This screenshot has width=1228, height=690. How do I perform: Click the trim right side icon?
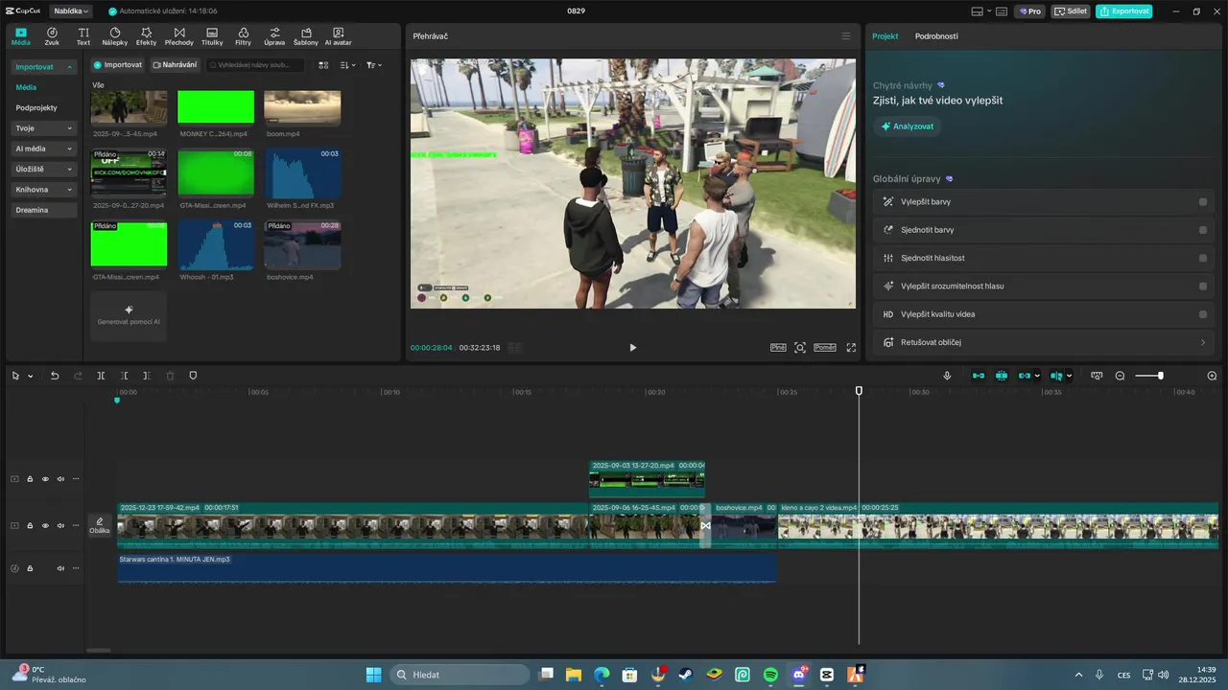(x=147, y=376)
